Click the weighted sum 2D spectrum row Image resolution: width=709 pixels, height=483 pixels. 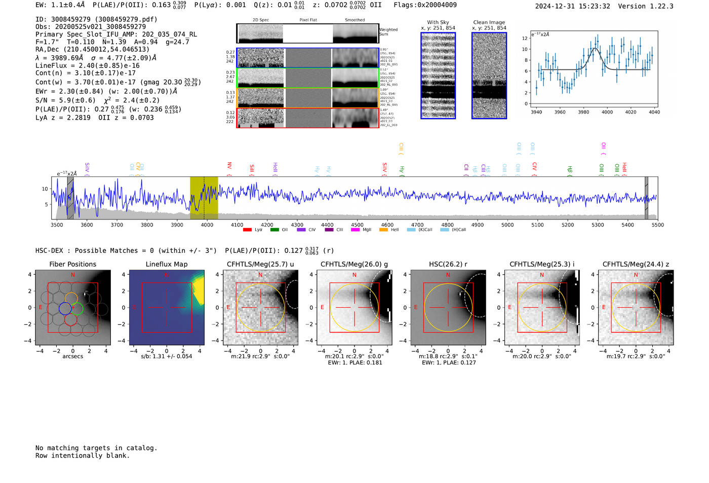(307, 33)
